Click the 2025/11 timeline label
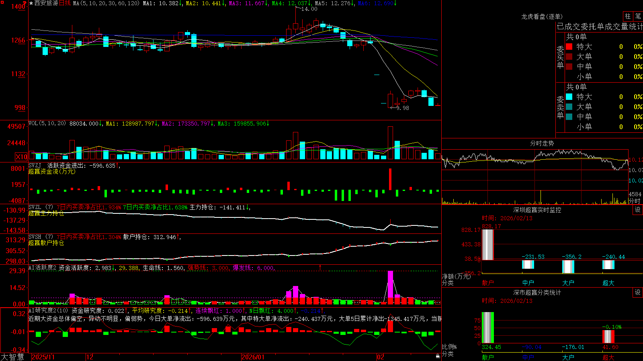The image size is (643, 361). pos(43,357)
